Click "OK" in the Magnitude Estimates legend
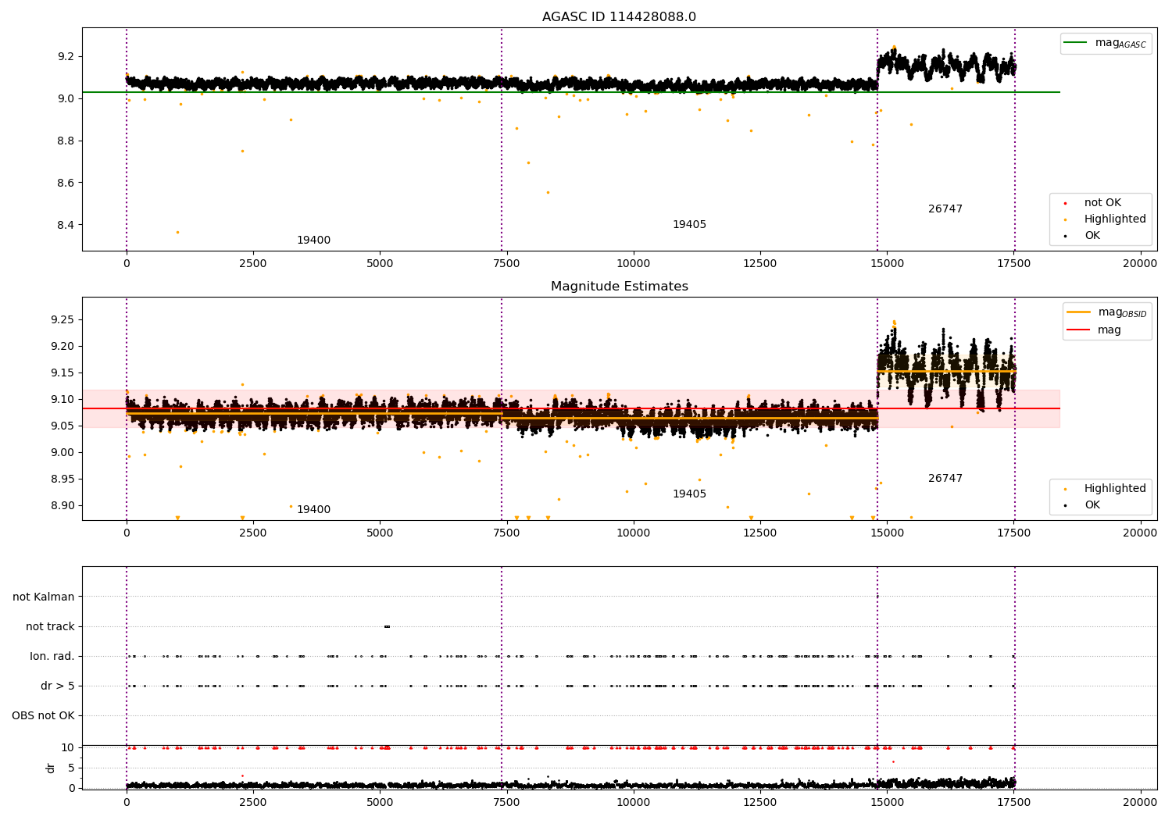The image size is (1172, 820). (x=1092, y=505)
